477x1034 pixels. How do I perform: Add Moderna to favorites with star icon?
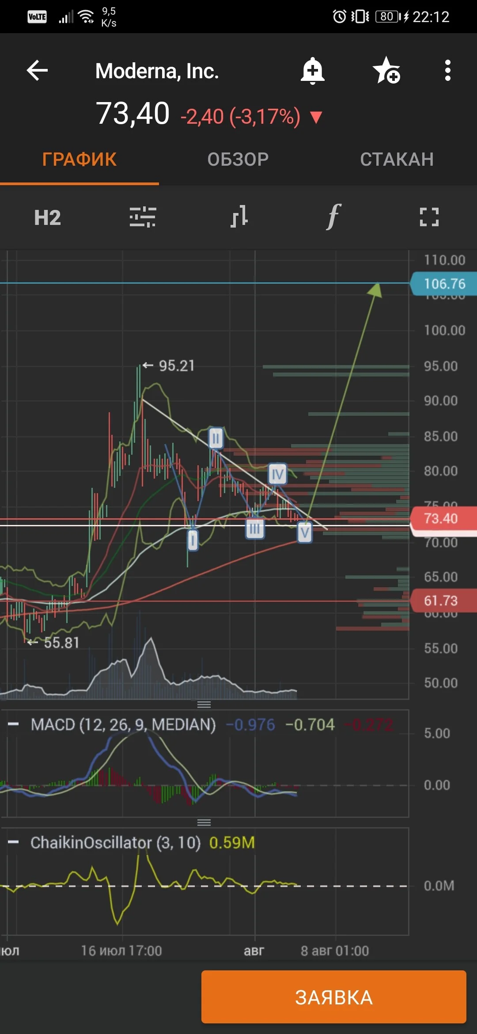tap(386, 70)
